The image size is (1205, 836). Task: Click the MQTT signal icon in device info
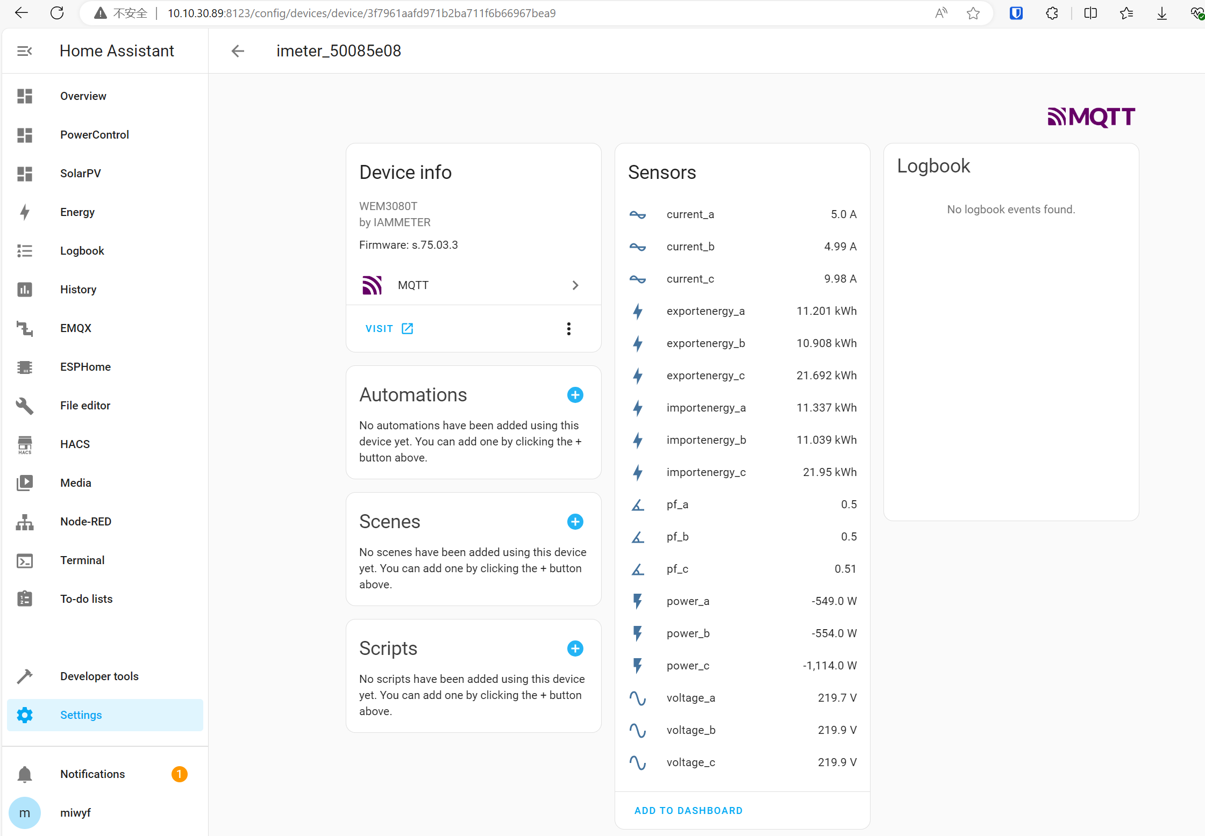373,284
